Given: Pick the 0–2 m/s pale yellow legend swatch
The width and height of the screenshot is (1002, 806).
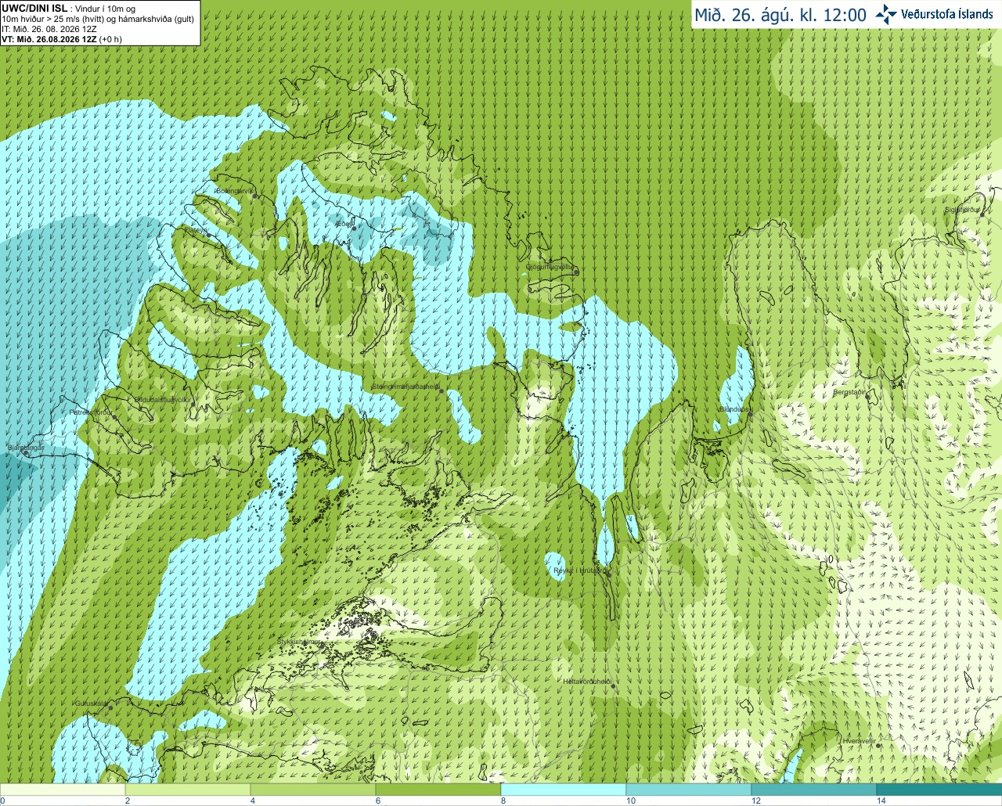Looking at the screenshot, I should (63, 790).
